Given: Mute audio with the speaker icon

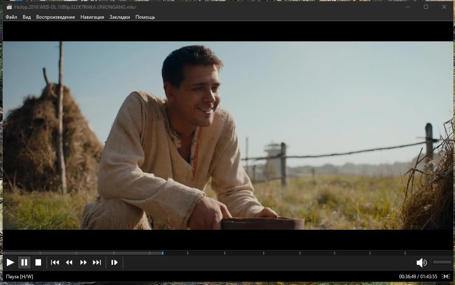Looking at the screenshot, I should click(x=422, y=263).
